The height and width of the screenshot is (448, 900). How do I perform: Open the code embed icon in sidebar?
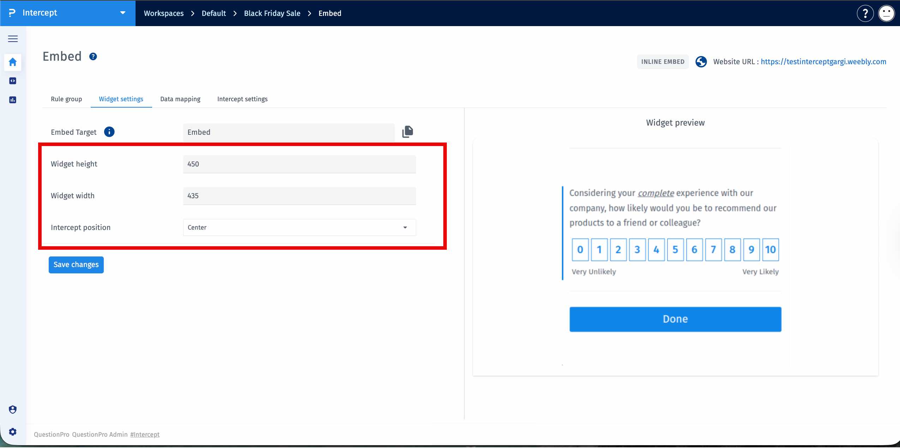click(13, 81)
